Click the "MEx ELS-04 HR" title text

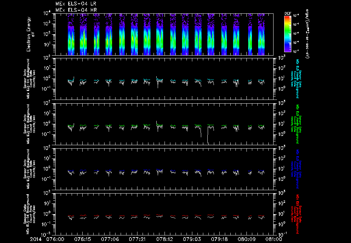click(76, 10)
